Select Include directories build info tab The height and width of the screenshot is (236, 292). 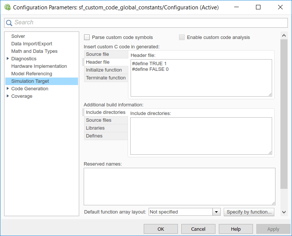(106, 112)
